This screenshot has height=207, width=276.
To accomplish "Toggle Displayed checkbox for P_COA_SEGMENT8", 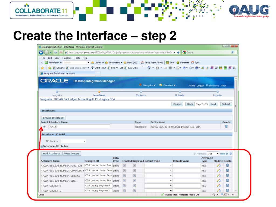I will pyautogui.click(x=134, y=186).
